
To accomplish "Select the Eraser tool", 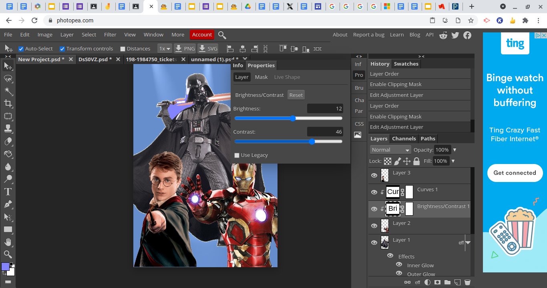I will pos(8,142).
